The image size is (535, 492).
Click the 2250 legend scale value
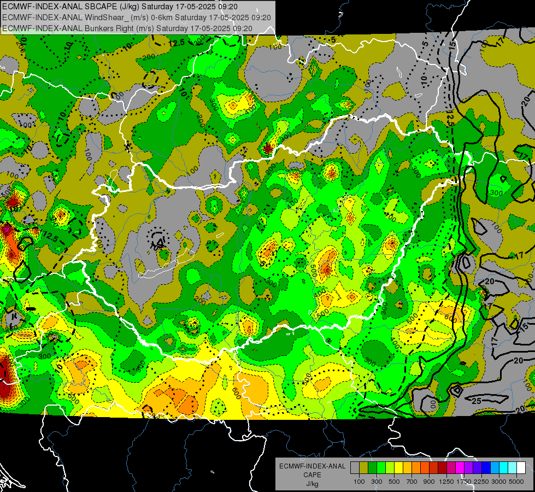481,482
